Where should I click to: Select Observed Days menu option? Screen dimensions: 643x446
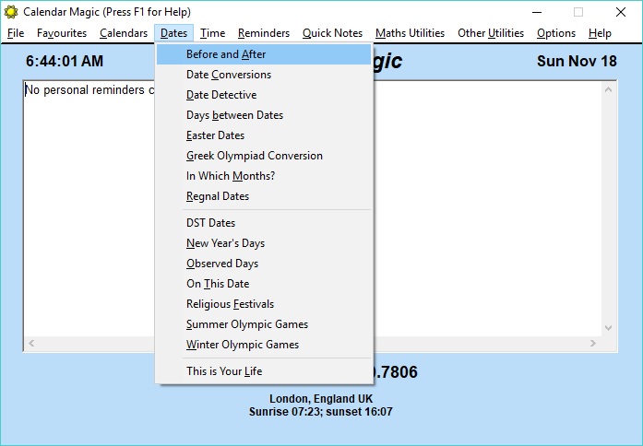[222, 264]
